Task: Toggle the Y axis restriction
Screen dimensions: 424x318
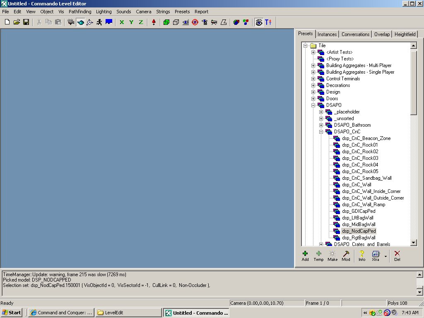Action: (x=131, y=22)
